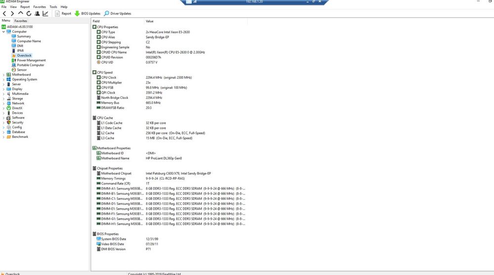
Task: Collapse the Computer tree node
Action: pos(3,32)
